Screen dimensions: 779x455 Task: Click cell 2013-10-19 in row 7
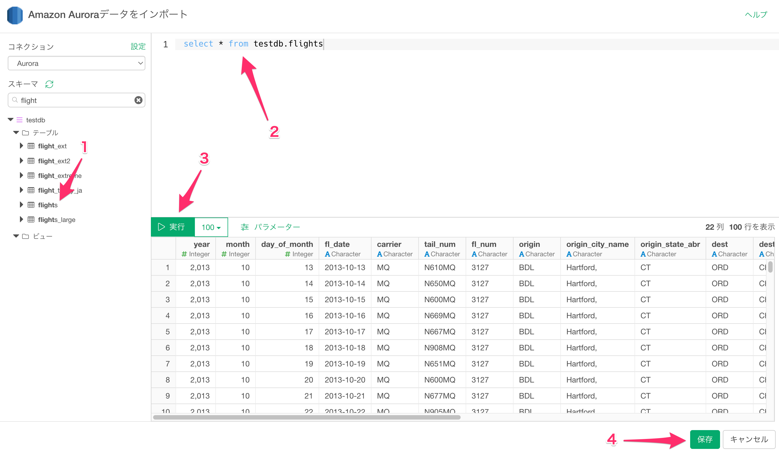pyautogui.click(x=345, y=364)
